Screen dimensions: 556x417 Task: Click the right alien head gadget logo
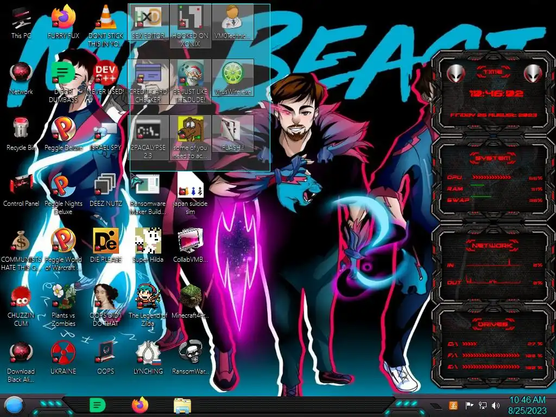click(533, 73)
